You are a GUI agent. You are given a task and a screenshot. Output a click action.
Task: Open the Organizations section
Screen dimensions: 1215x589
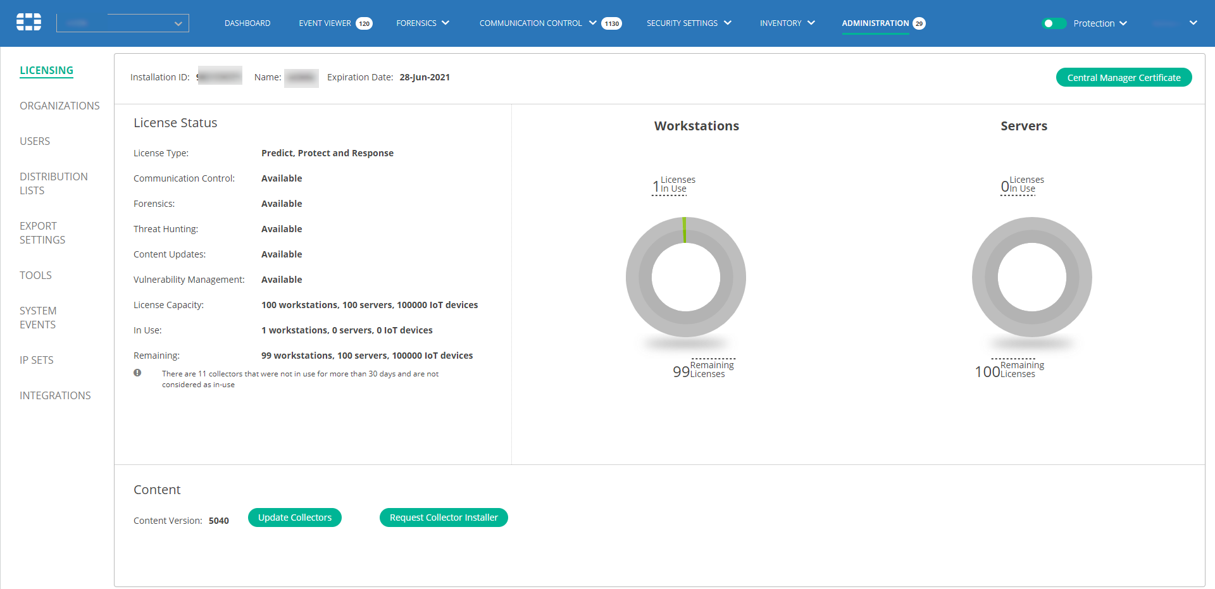[59, 106]
